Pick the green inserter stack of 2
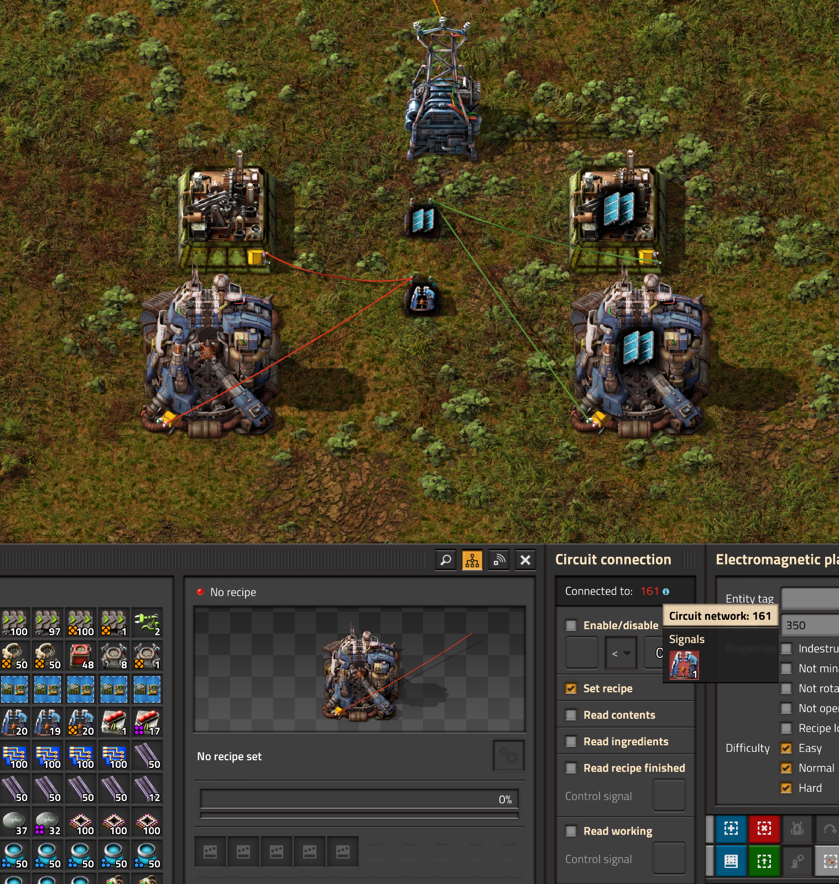Viewport: 839px width, 884px height. (x=147, y=623)
